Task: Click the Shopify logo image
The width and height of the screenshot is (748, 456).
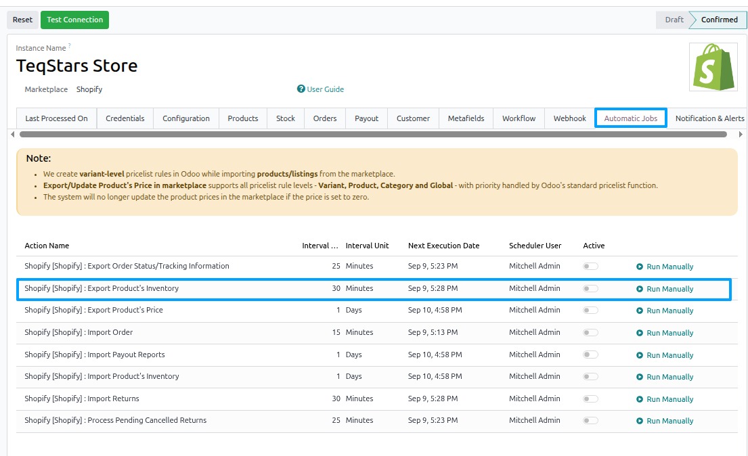Action: [x=713, y=67]
